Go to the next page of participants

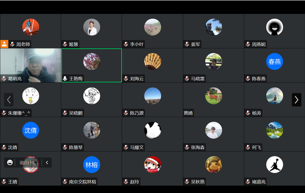[296, 100]
